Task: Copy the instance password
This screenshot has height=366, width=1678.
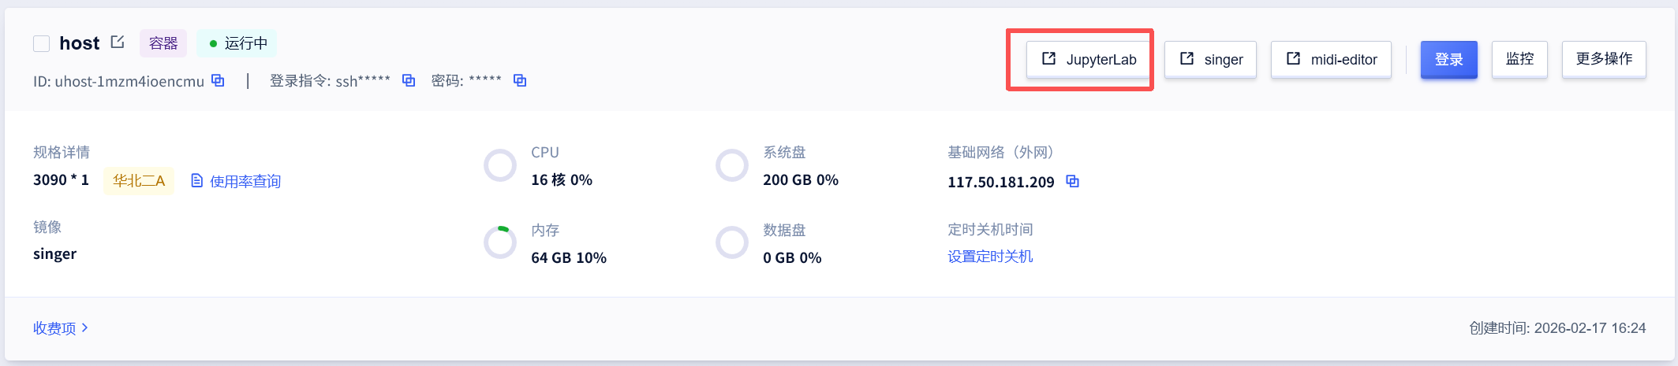Action: click(x=520, y=80)
